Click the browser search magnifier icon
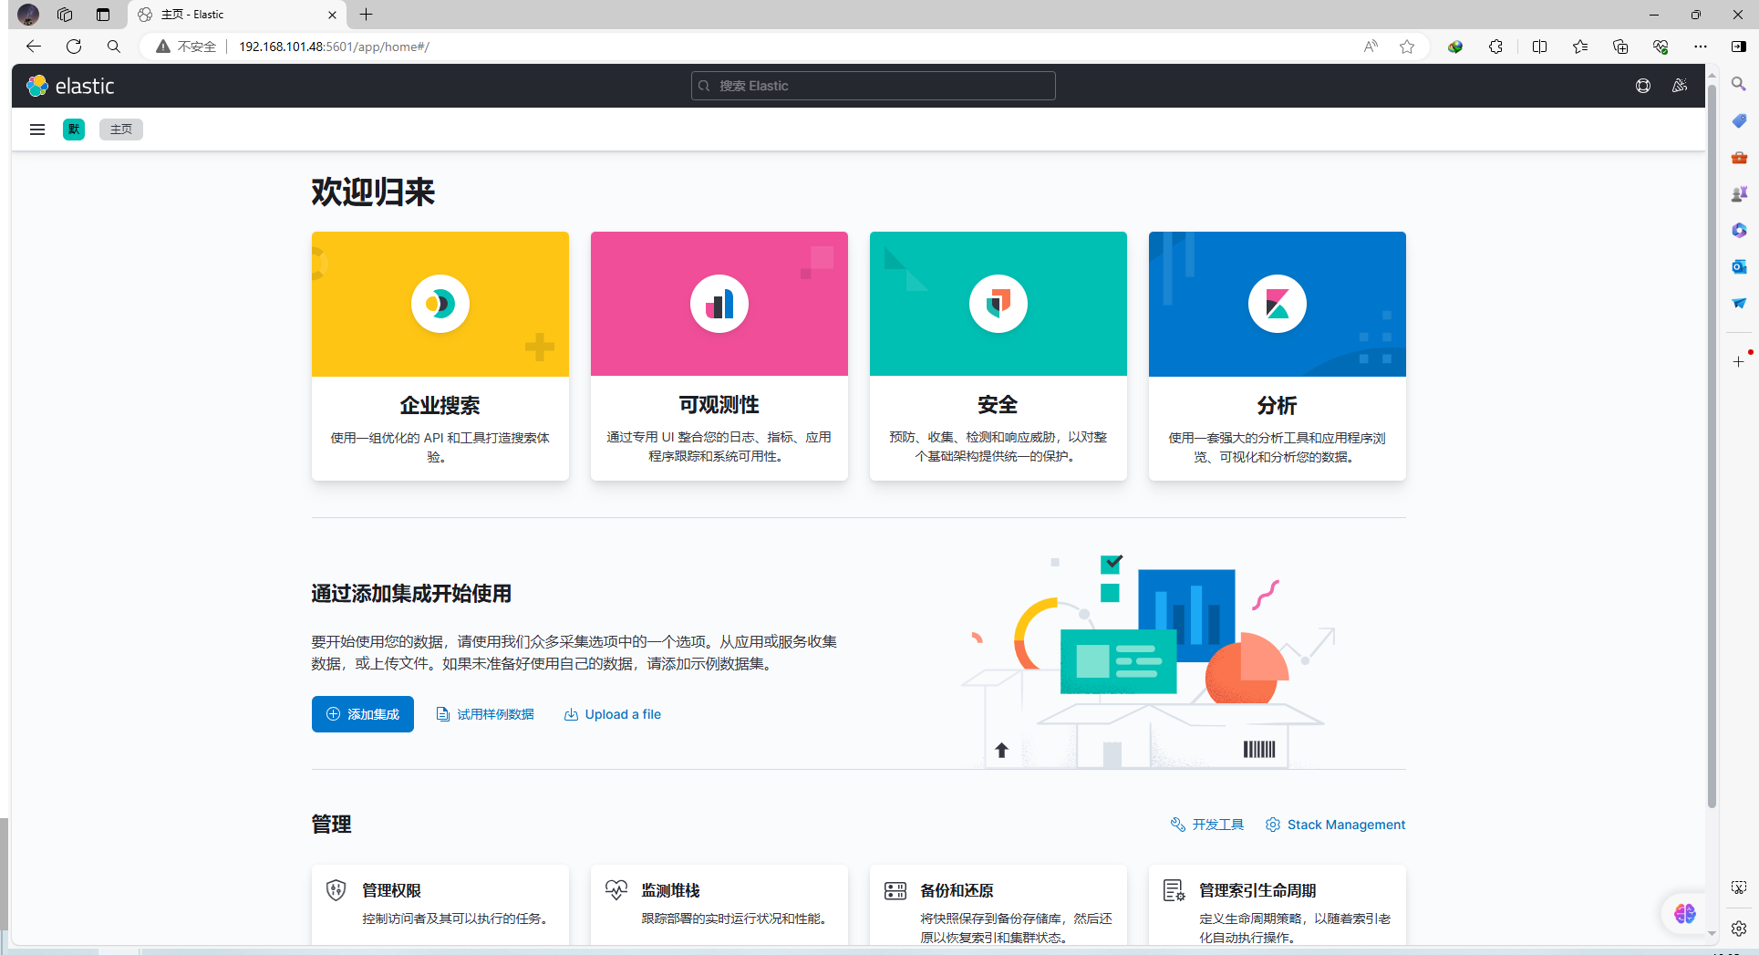This screenshot has height=955, width=1759. tap(114, 47)
